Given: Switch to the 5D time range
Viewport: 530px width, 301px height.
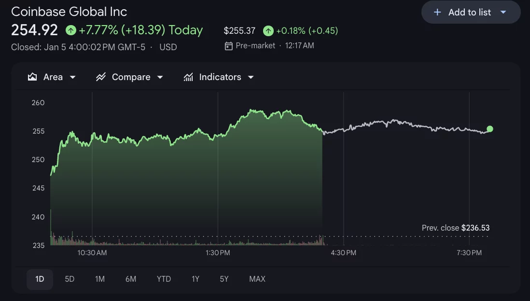Looking at the screenshot, I should point(70,279).
